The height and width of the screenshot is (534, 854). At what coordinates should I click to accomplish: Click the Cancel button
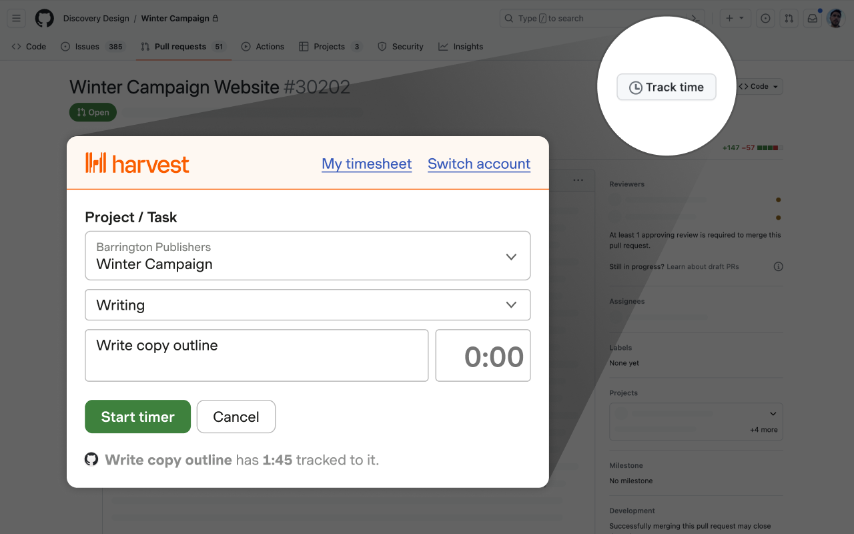tap(236, 417)
